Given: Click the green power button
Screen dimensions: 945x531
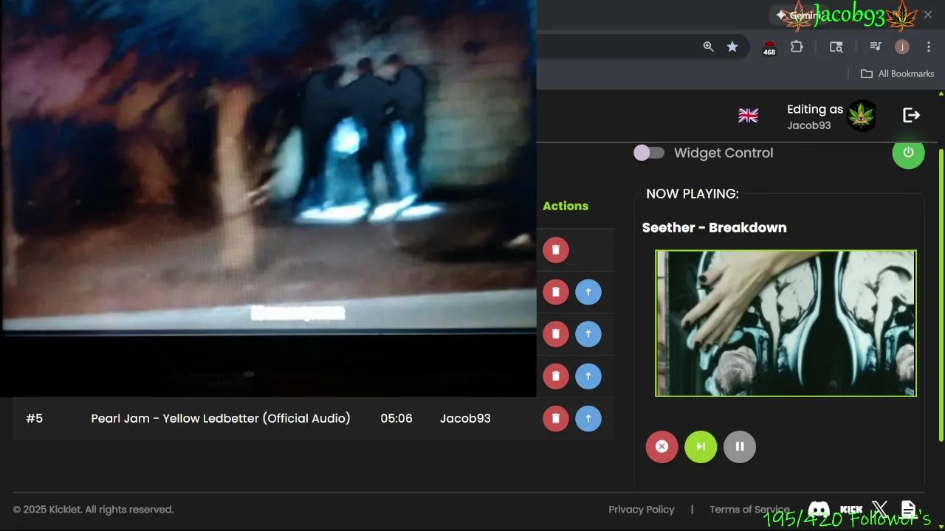Looking at the screenshot, I should point(908,153).
